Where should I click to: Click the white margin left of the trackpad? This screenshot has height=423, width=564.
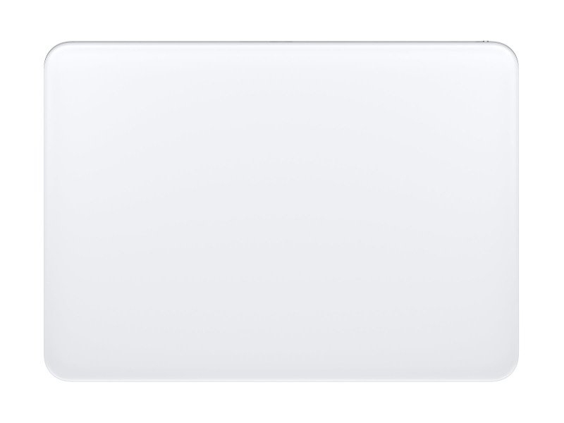22,211
